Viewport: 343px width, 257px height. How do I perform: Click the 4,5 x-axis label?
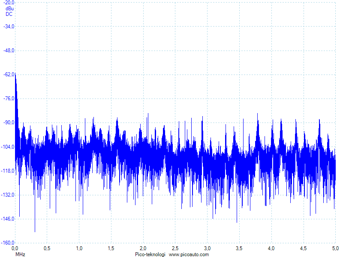pyautogui.click(x=303, y=248)
